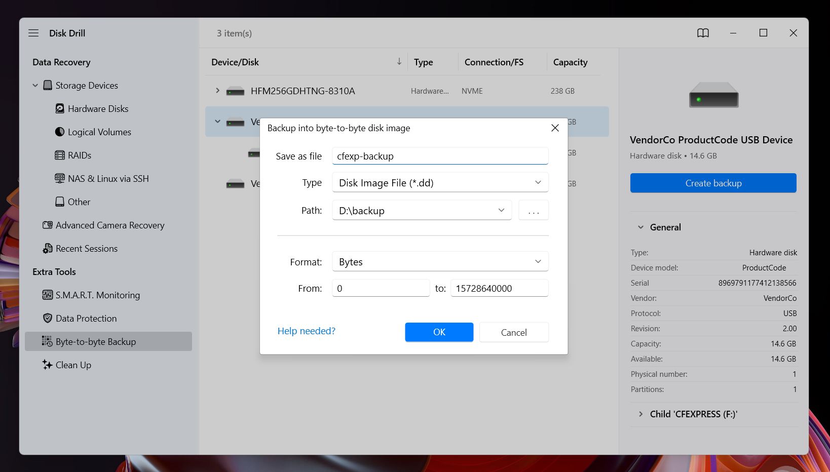830x472 pixels.
Task: Confirm the backup with OK
Action: tap(439, 332)
